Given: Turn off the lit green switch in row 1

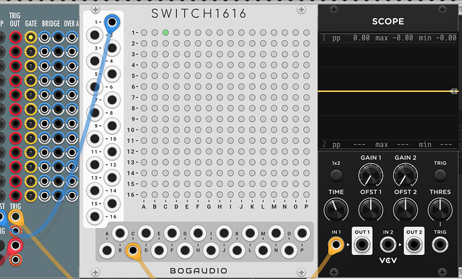Looking at the screenshot, I should [x=165, y=32].
